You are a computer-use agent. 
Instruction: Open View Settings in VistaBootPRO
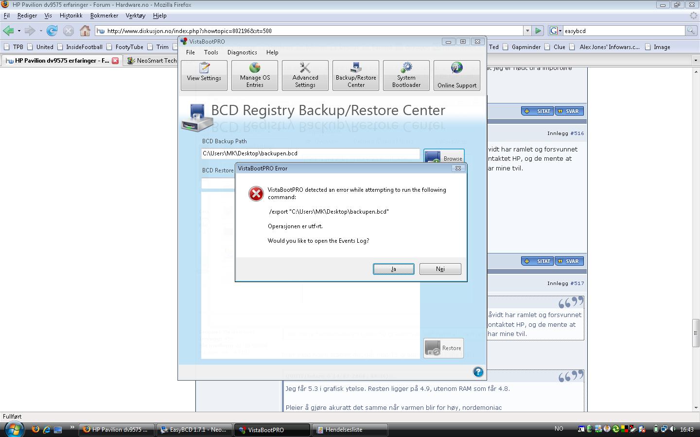tap(204, 75)
